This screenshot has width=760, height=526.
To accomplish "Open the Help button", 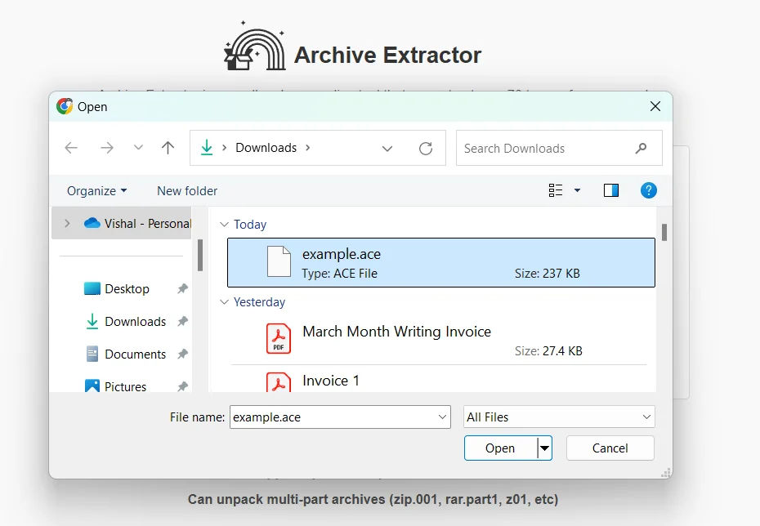I will click(x=649, y=190).
